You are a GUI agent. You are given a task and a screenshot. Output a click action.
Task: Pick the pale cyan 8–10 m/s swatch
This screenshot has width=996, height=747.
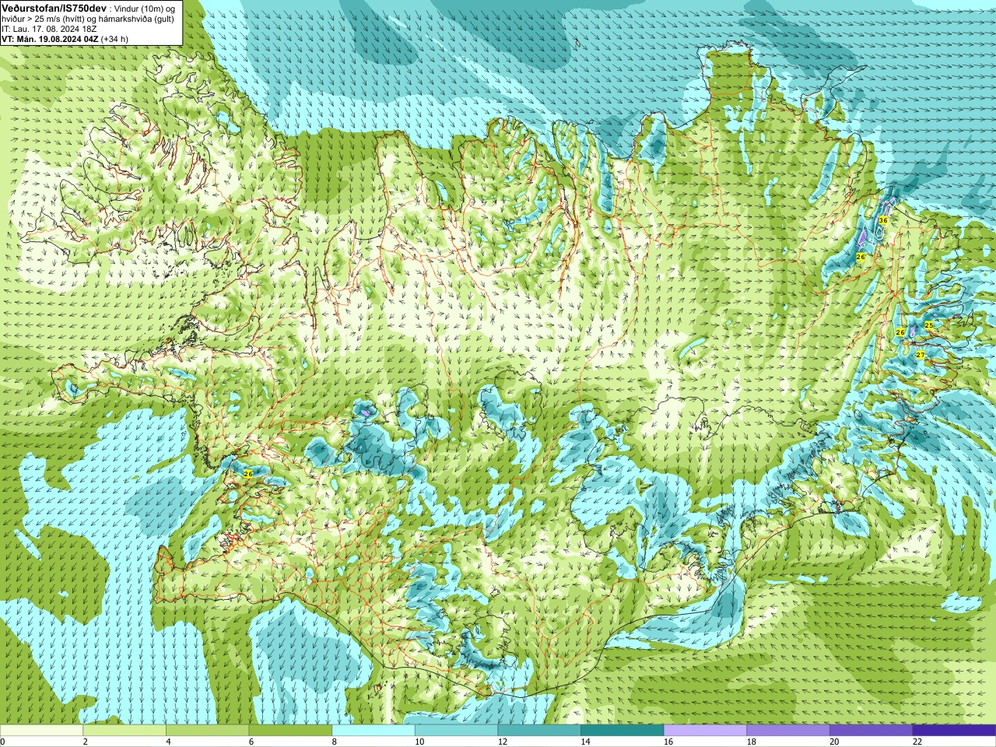coord(373,731)
